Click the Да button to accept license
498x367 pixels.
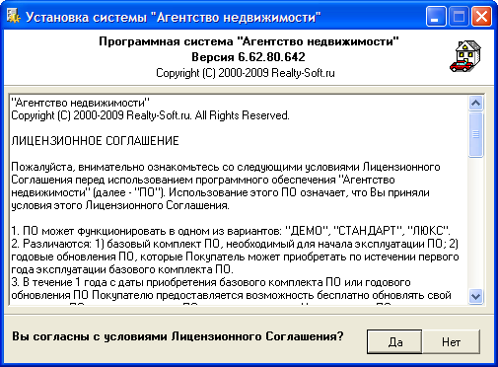click(x=394, y=342)
